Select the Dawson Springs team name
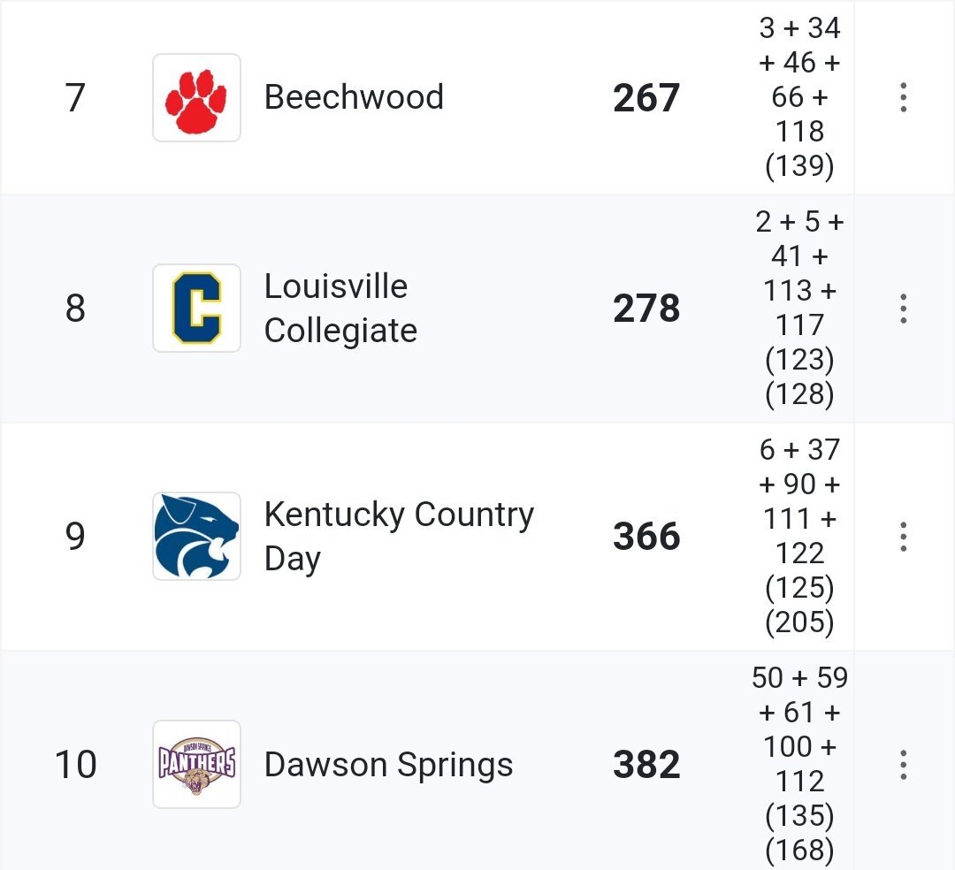Image resolution: width=955 pixels, height=870 pixels. [388, 765]
